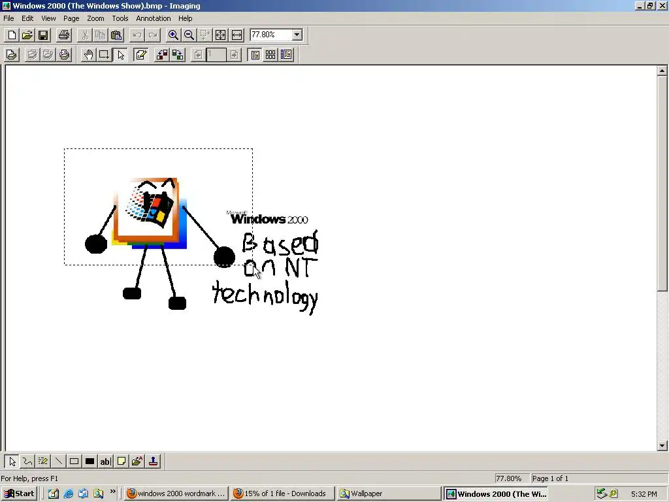Rotate the image right
669x502 pixels.
click(178, 55)
